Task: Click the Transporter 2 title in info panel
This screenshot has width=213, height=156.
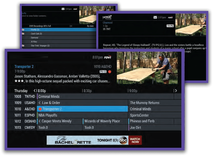Action: [24, 67]
